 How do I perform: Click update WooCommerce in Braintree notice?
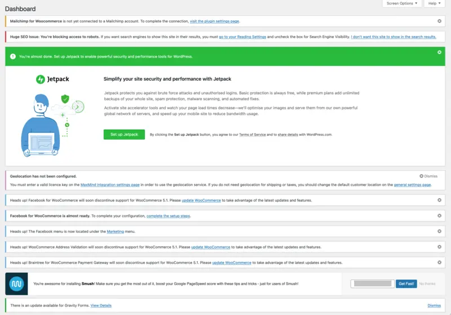click(232, 263)
